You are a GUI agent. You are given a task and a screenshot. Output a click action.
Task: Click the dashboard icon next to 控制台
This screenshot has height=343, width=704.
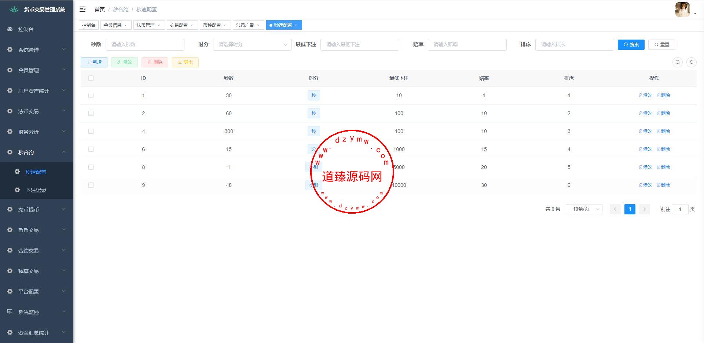(10, 29)
